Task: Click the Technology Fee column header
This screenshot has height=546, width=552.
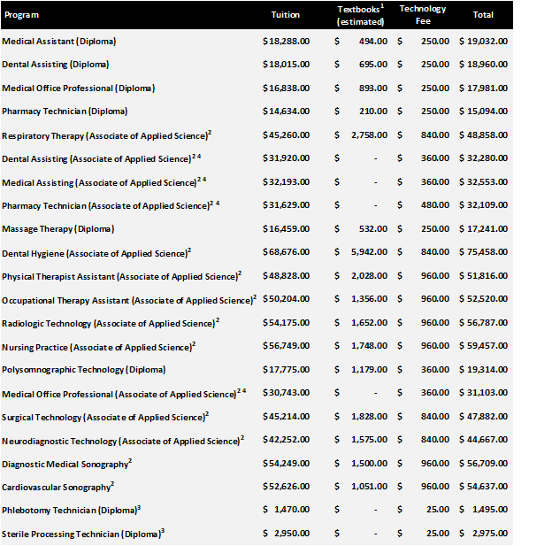Action: (423, 15)
